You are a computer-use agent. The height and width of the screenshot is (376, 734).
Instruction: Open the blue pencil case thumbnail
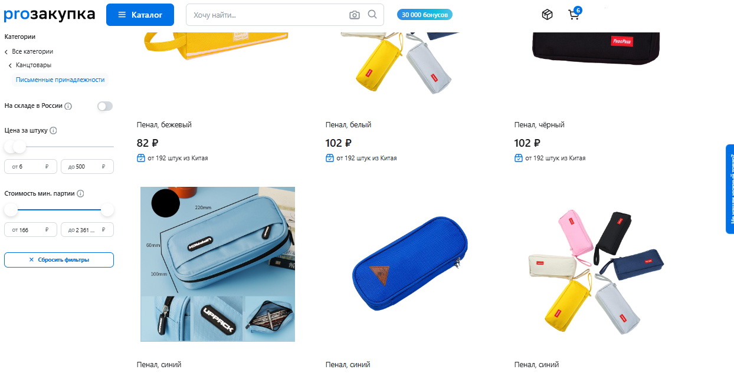coord(407,263)
